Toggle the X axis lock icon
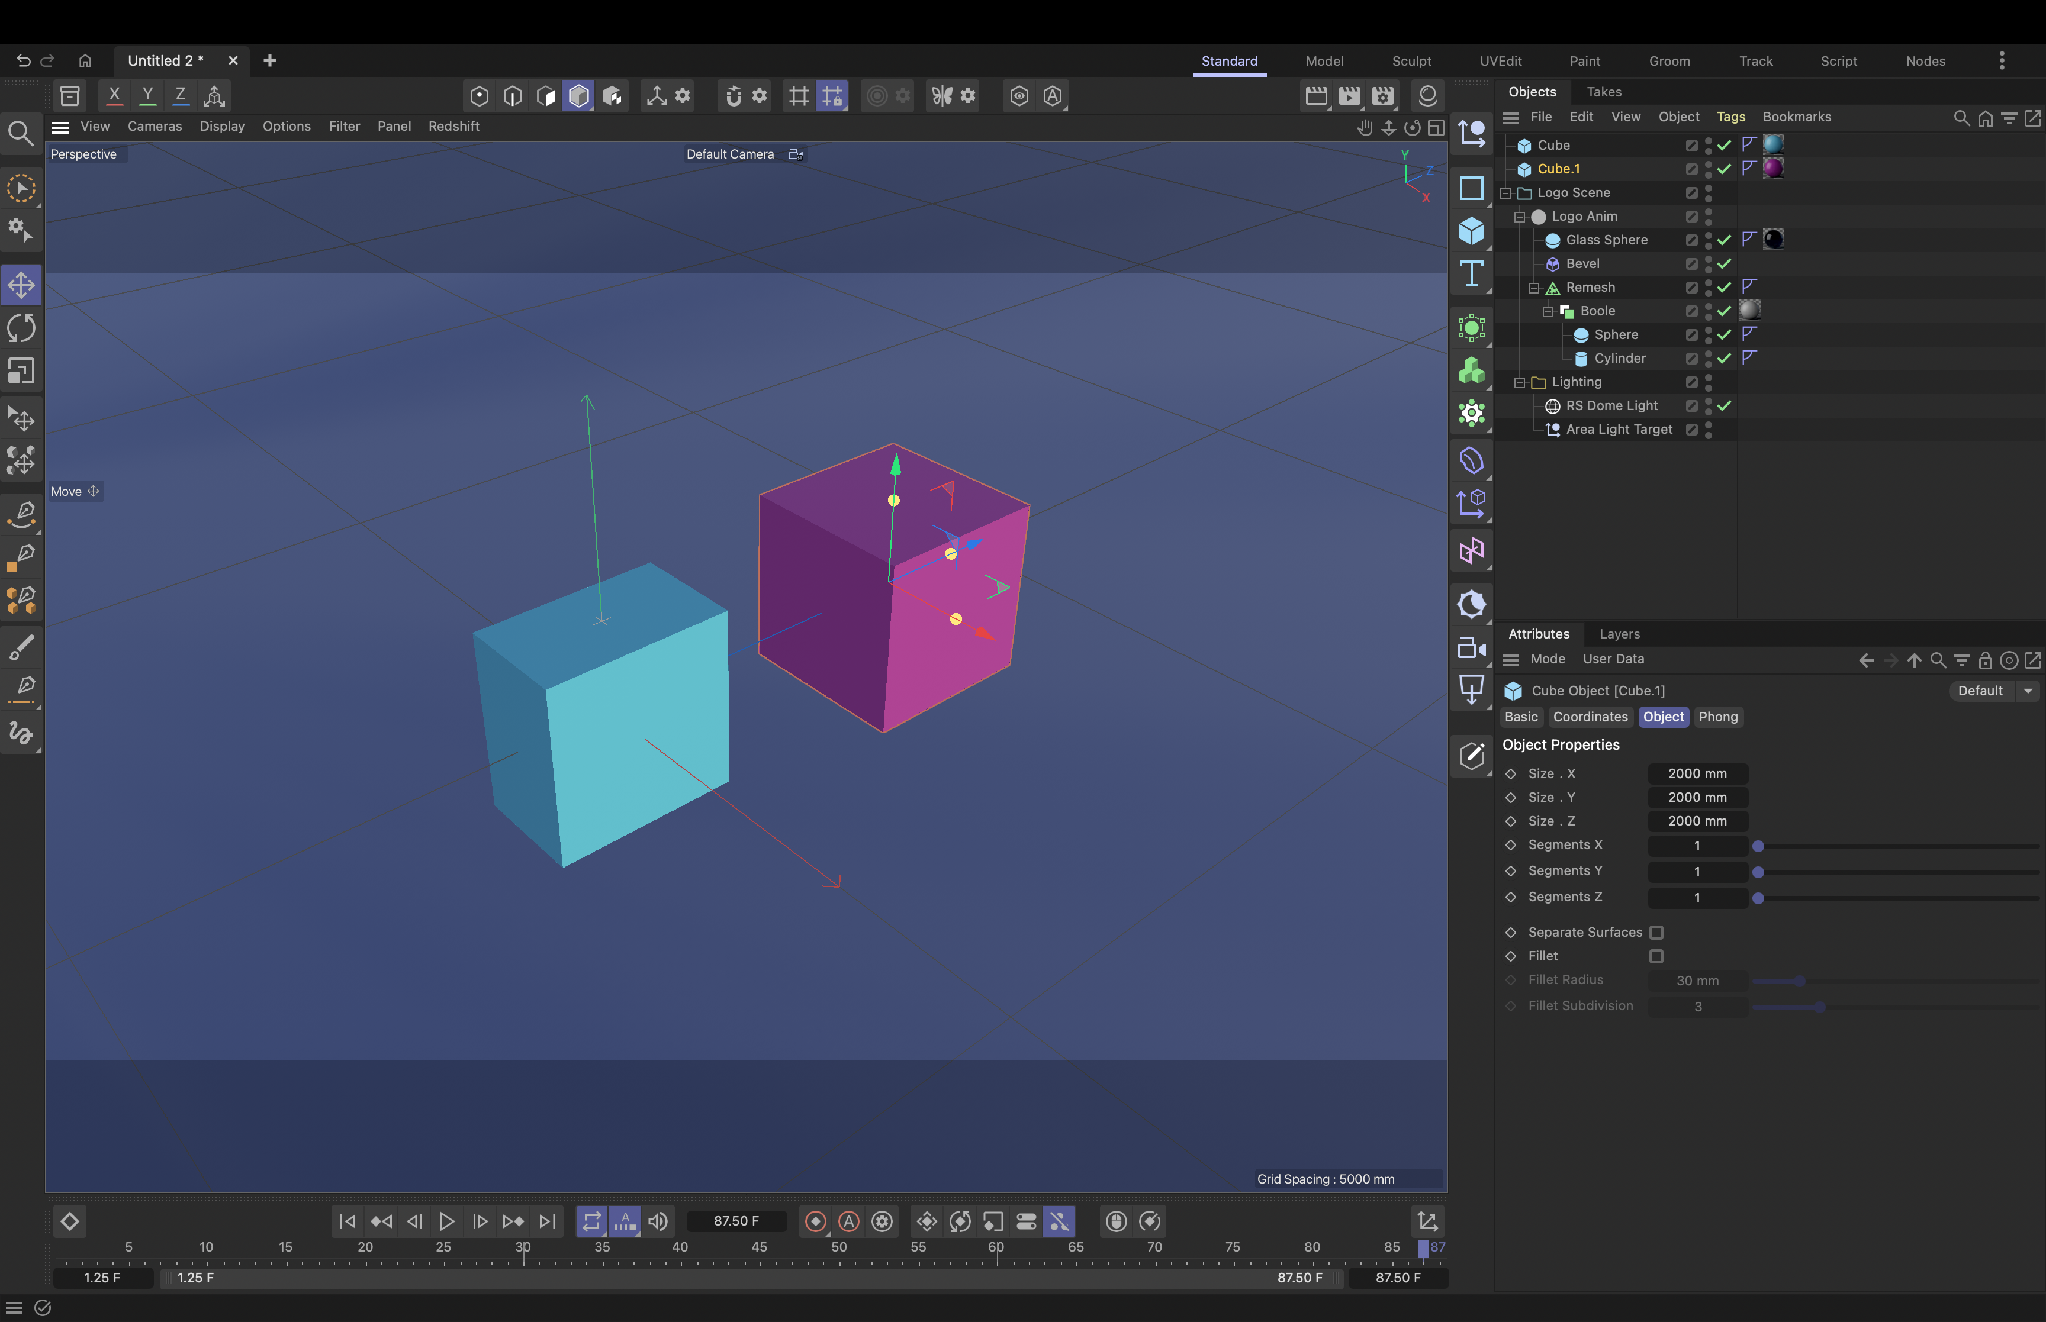The height and width of the screenshot is (1322, 2046). pos(113,95)
